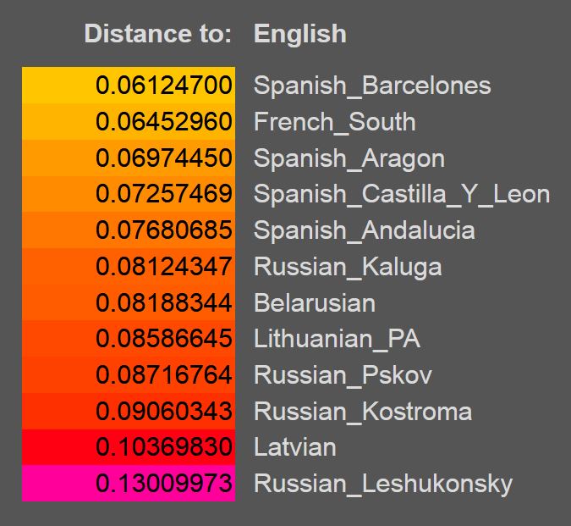
Task: Click the 0.06452960 distance cell
Action: tap(129, 121)
